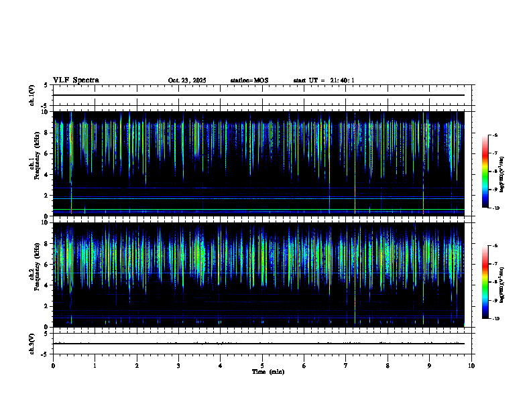The height and width of the screenshot is (410, 531).
Task: Click the 5 kHz horizontal line in ch.2 spectrogram
Action: point(259,273)
